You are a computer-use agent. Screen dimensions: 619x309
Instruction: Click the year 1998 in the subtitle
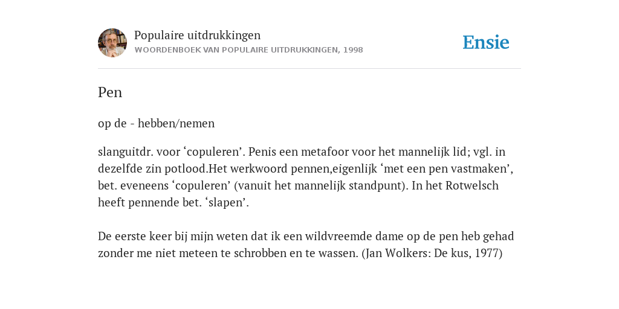[x=353, y=50]
